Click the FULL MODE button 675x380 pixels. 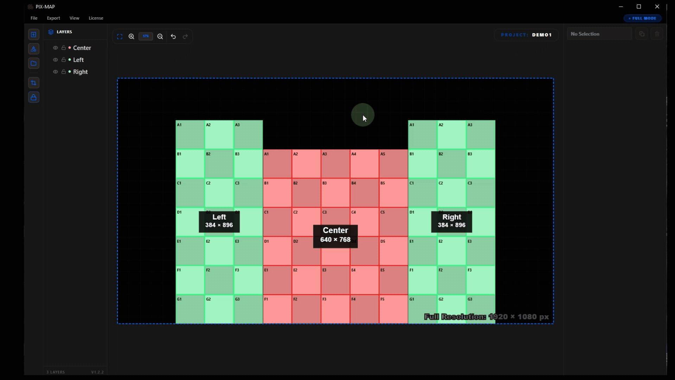[642, 18]
